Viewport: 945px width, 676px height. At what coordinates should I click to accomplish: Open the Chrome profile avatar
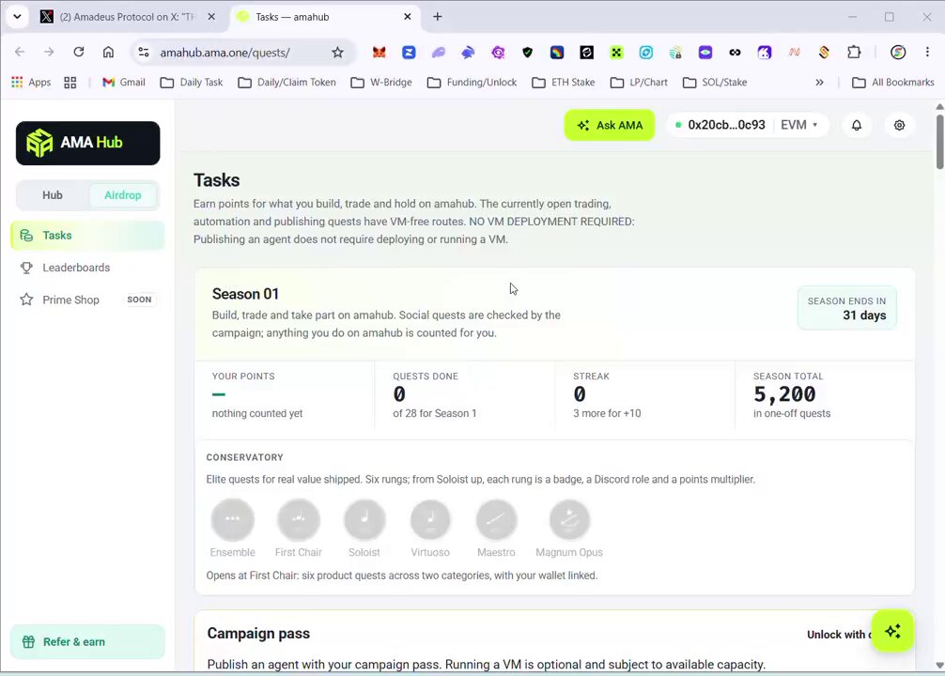[x=898, y=53]
